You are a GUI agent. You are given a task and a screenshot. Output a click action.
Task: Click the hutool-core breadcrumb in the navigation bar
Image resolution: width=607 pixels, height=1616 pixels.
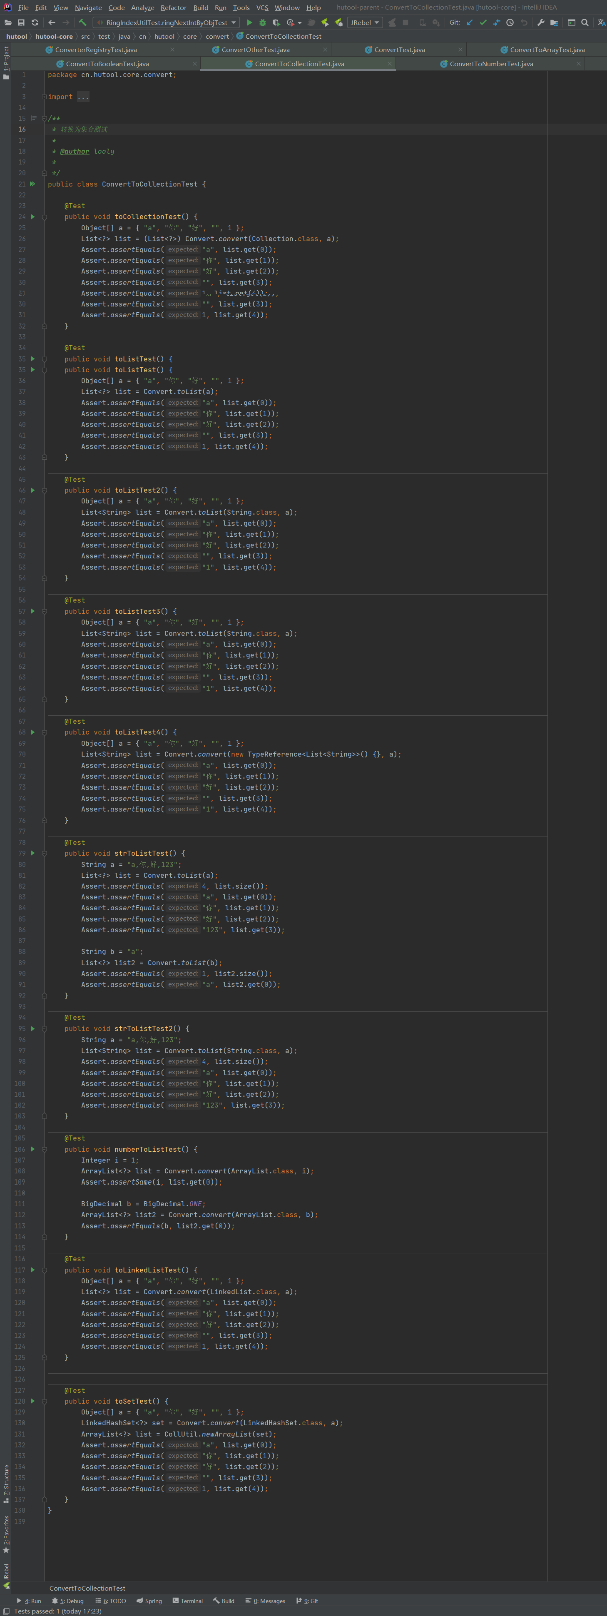coord(54,36)
